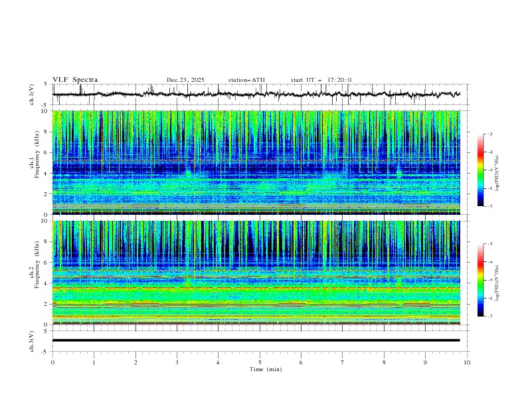526x407 pixels.
Task: Select the "start UT = 17:20:0" header text
Action: pos(321,80)
